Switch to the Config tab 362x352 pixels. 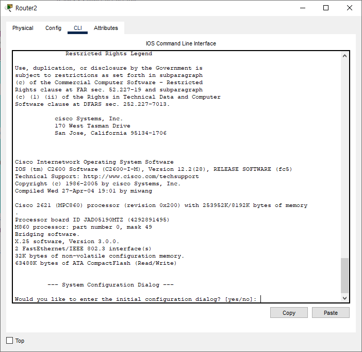[x=53, y=28]
